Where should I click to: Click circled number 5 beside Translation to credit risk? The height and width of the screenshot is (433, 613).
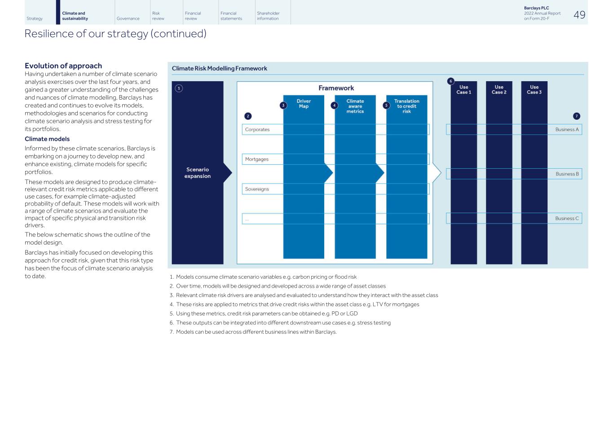(x=386, y=105)
